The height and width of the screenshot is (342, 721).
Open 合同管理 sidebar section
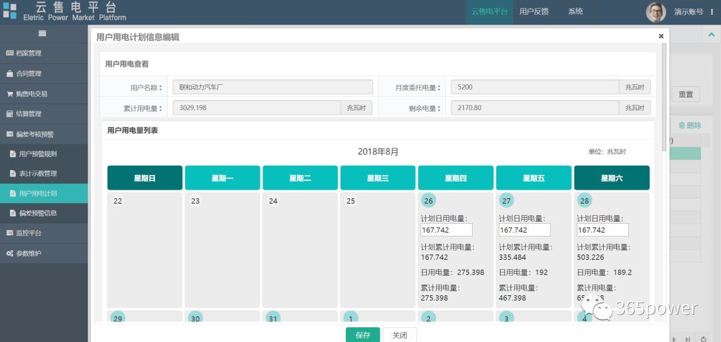(x=28, y=73)
